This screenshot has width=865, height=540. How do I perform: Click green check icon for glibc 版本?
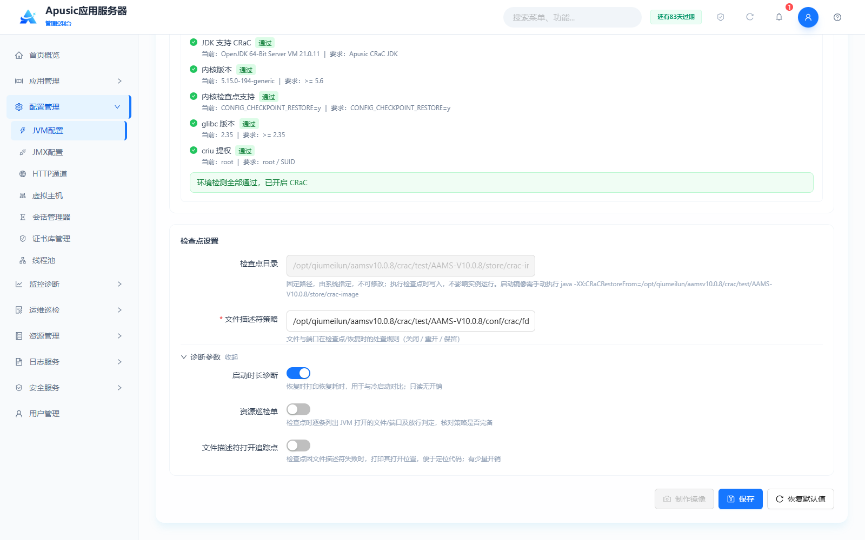tap(194, 123)
